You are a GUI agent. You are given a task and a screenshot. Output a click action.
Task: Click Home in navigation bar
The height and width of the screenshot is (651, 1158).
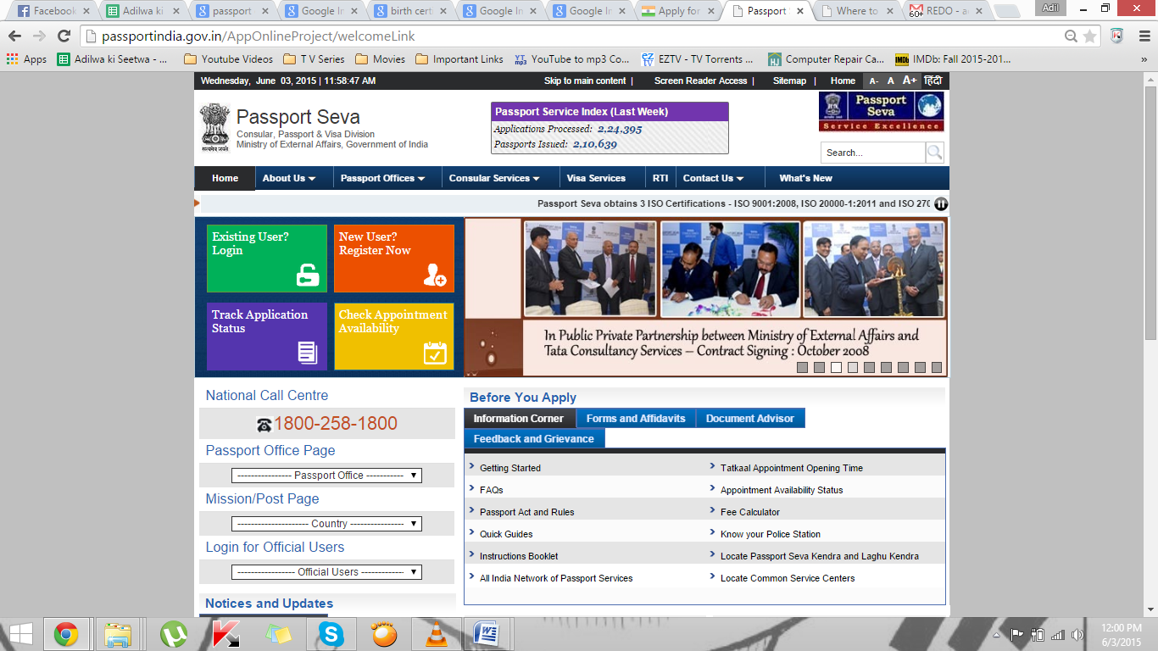tap(225, 178)
